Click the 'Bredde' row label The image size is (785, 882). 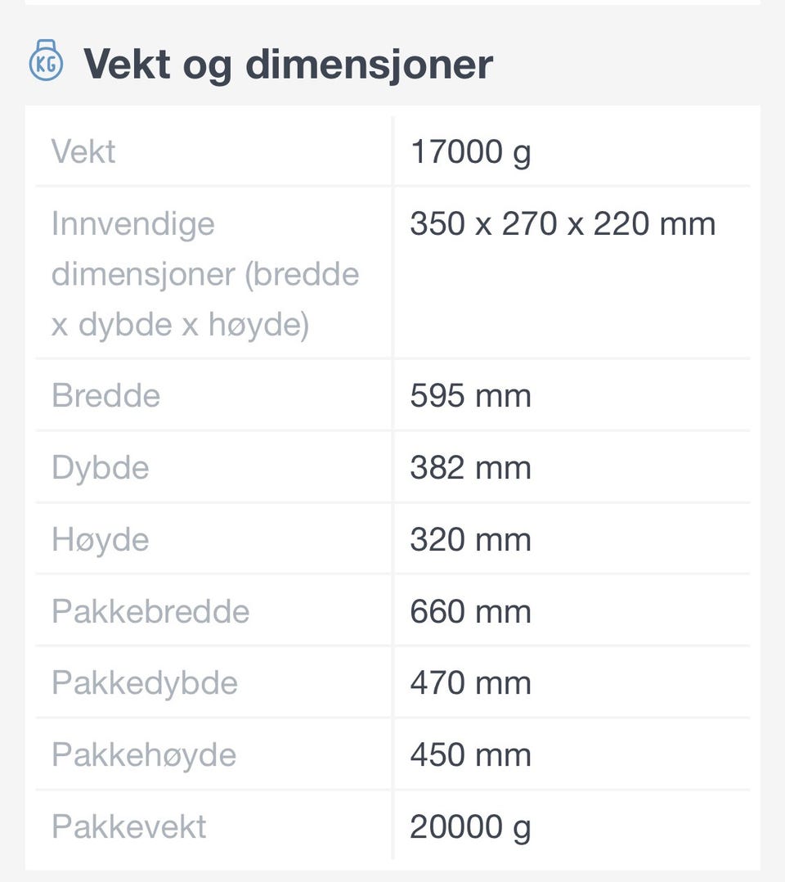[x=105, y=396]
